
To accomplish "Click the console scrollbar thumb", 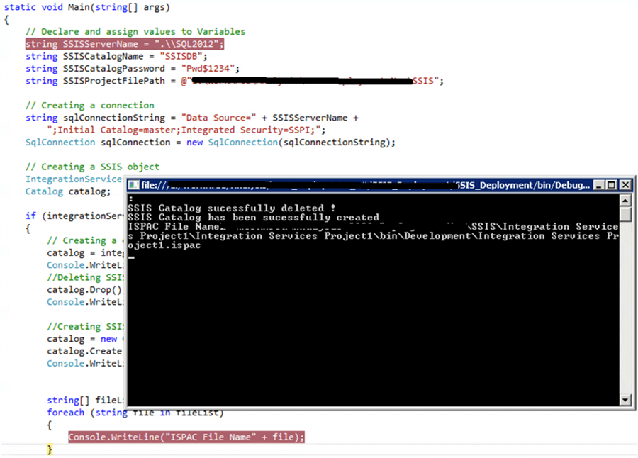I will [x=625, y=214].
